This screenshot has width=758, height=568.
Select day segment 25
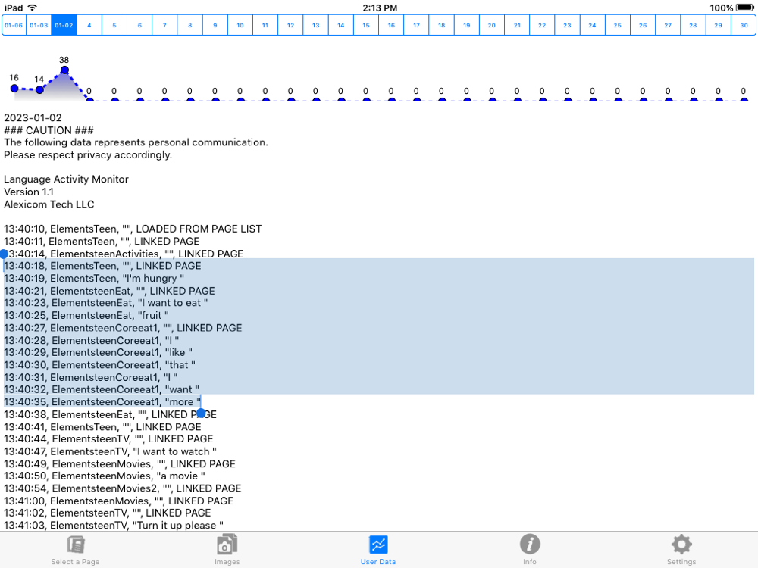[617, 25]
